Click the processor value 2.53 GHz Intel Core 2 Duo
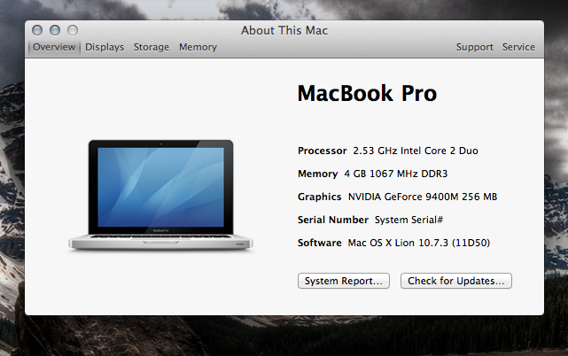 click(x=416, y=151)
